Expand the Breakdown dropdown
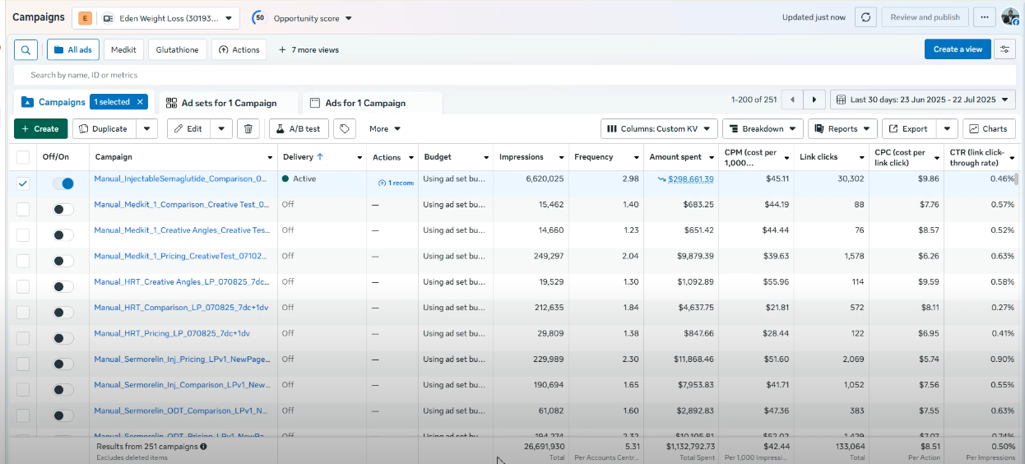Viewport: 1025px width, 464px height. [763, 129]
